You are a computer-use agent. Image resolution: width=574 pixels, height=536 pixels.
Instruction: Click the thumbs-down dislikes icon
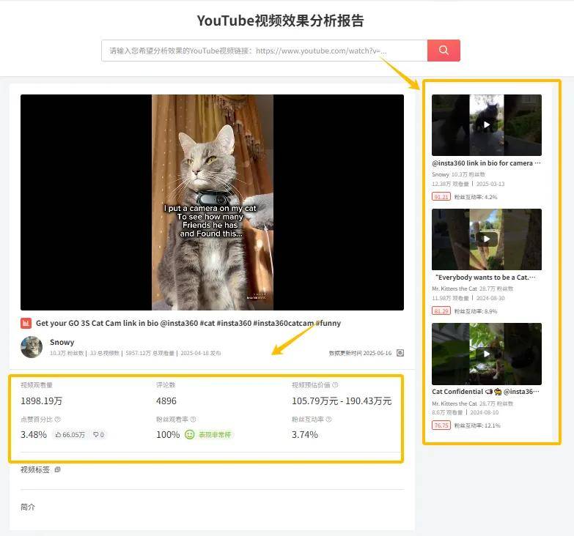(95, 435)
